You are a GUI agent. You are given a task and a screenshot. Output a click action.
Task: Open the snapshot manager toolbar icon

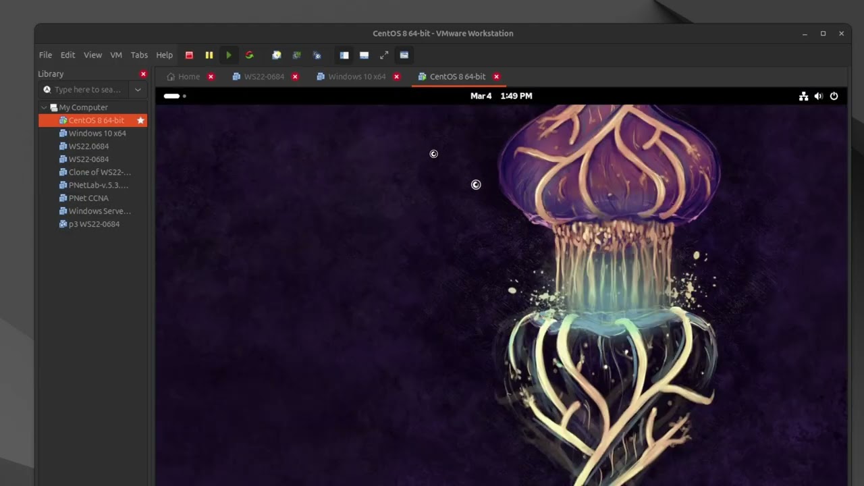(317, 55)
